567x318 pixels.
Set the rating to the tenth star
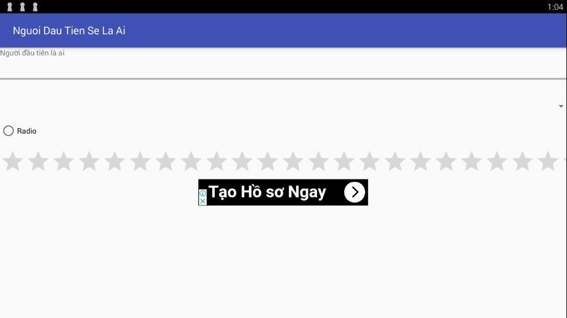[x=242, y=161]
